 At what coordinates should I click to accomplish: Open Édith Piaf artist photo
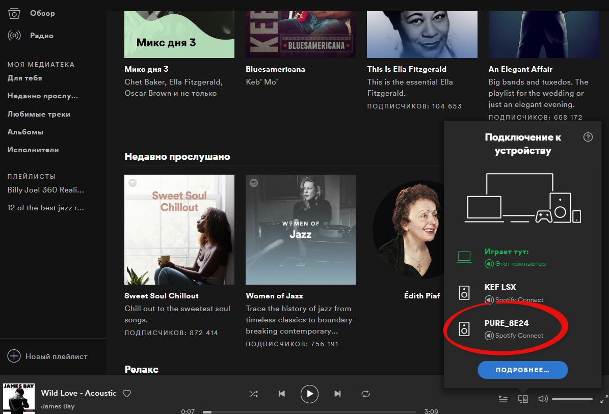coord(408,230)
